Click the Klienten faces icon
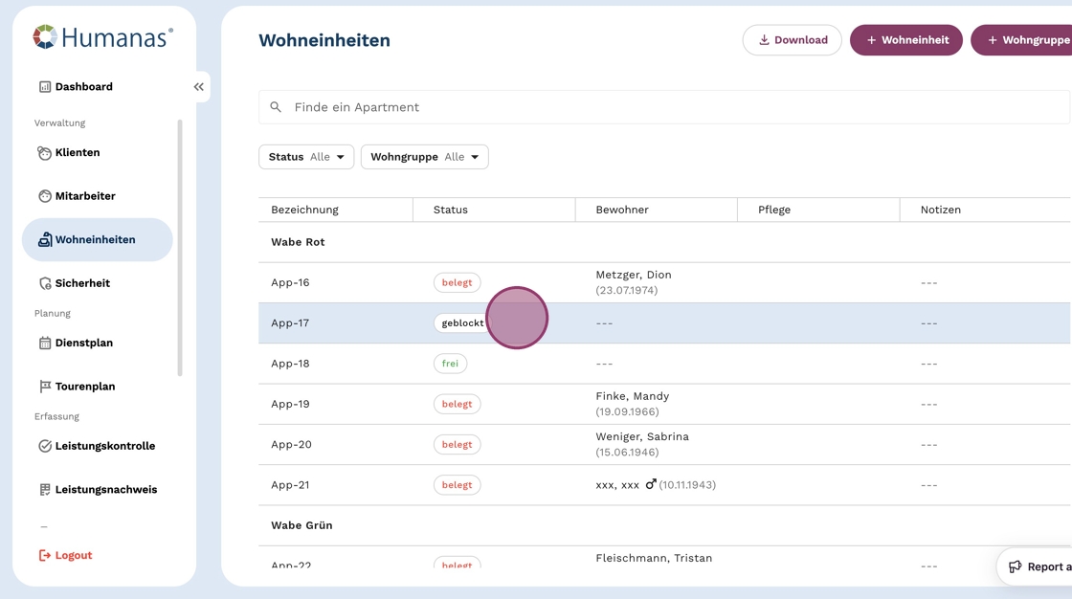The height and width of the screenshot is (599, 1072). coord(44,153)
